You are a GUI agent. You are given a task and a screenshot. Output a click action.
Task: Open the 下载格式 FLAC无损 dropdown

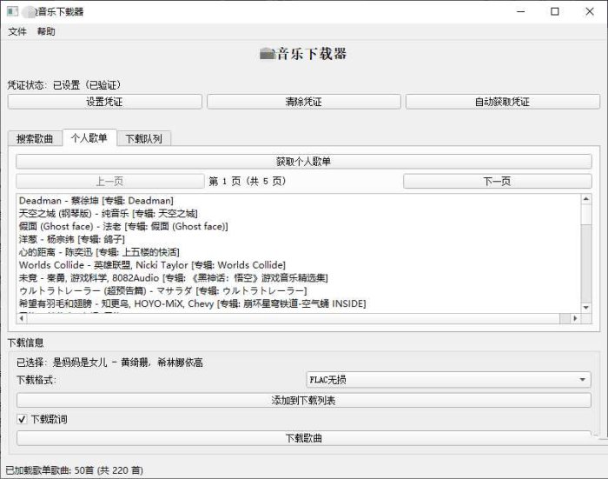[449, 380]
